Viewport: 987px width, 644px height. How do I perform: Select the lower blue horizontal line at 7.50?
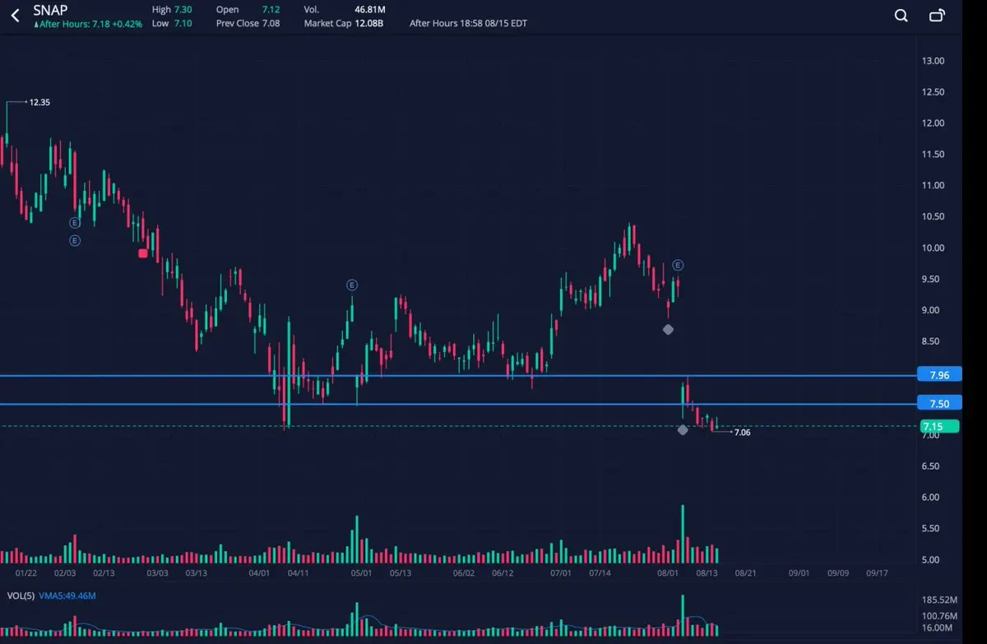458,404
